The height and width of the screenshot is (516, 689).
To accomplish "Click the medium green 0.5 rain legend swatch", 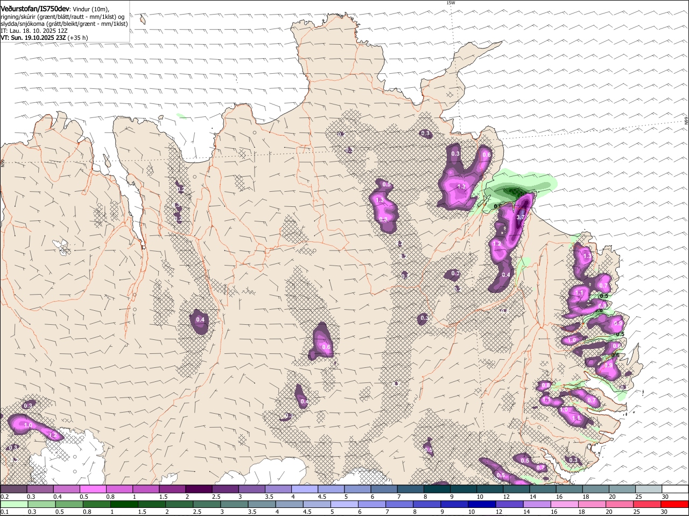I will click(x=69, y=505).
